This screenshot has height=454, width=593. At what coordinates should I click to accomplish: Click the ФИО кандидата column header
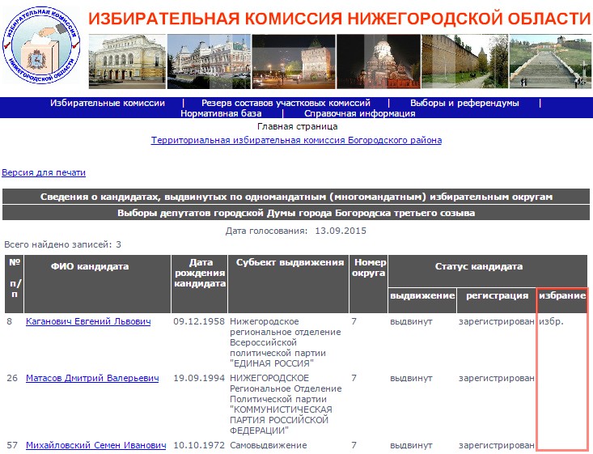[x=90, y=266]
